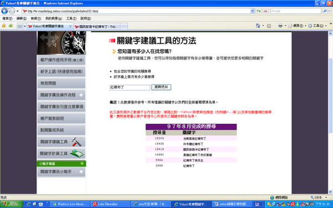
Task: Click the Print icon in command bar
Action: (280, 26)
